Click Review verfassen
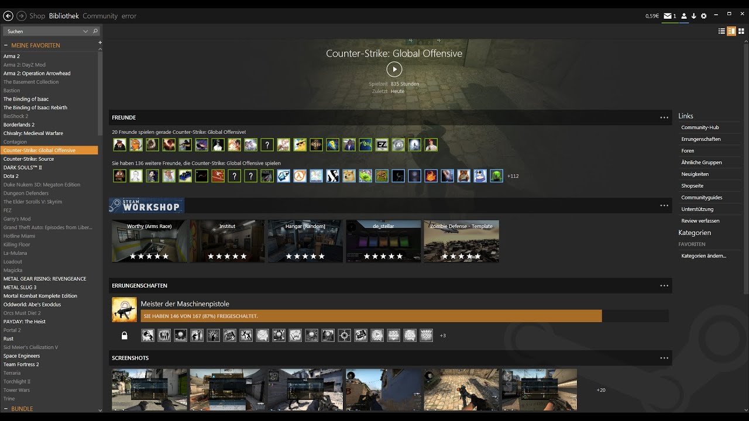This screenshot has height=421, width=749. tap(700, 221)
